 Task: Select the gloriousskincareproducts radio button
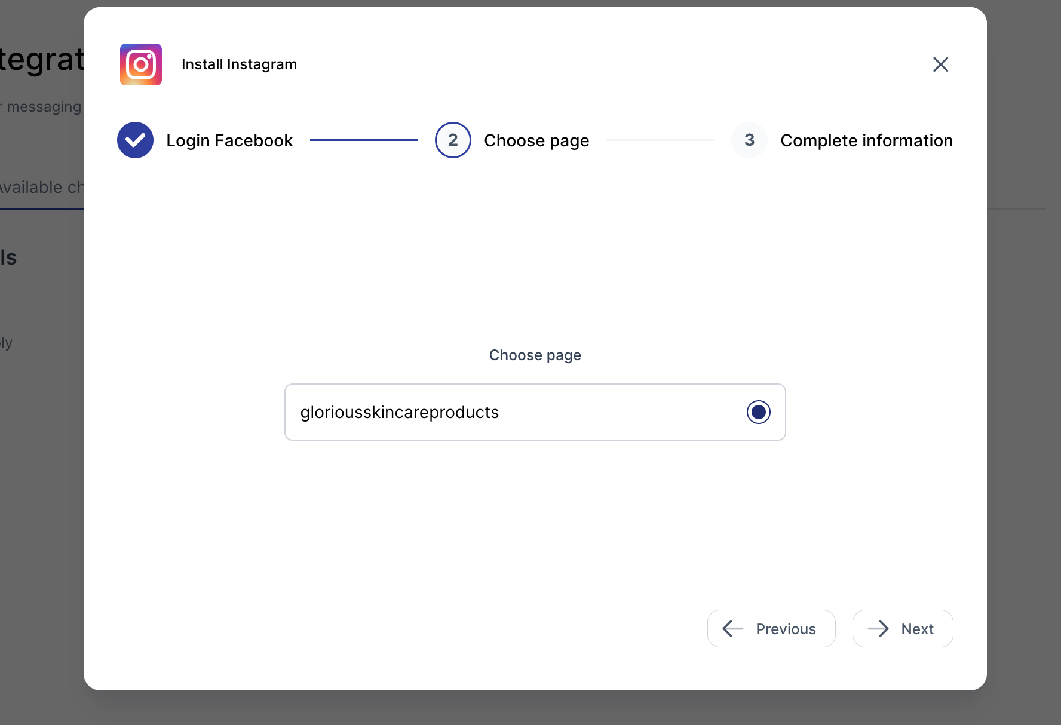click(758, 412)
